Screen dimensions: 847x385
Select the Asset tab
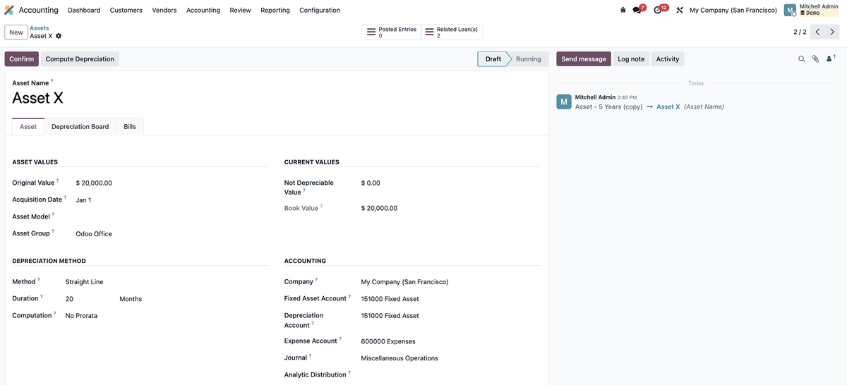click(28, 127)
